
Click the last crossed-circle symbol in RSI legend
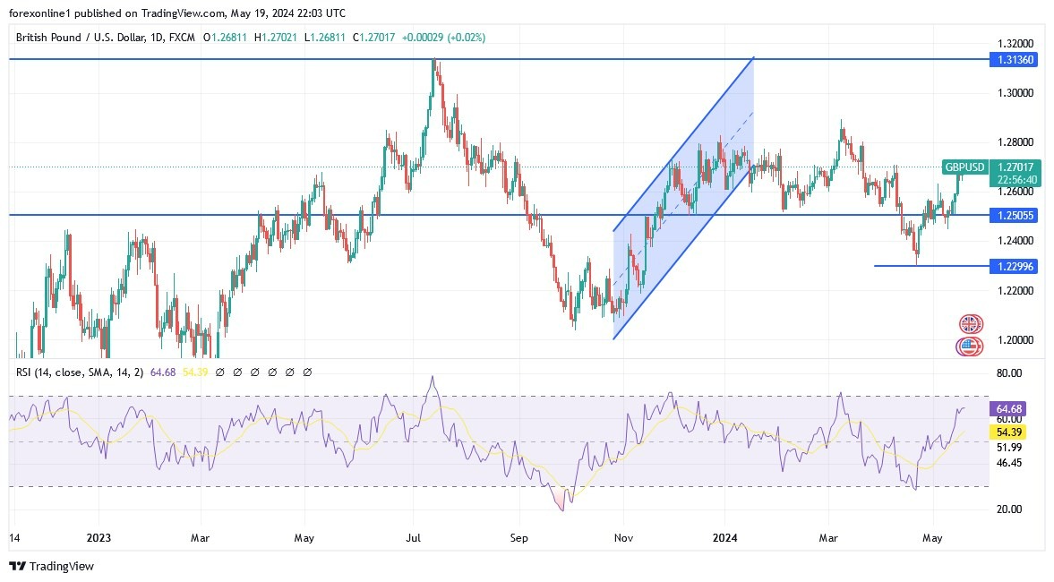click(308, 371)
